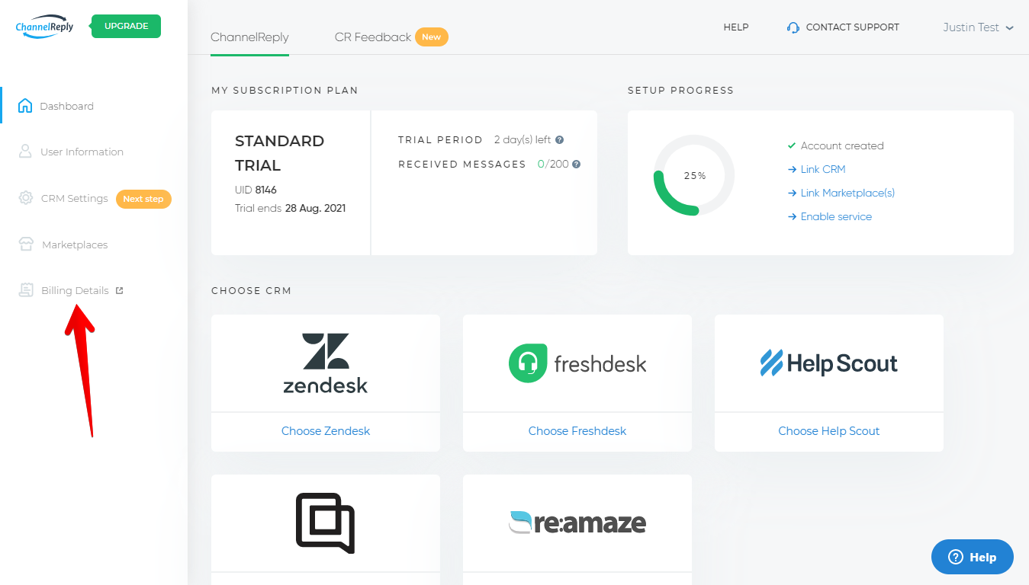Click help icon beside received messages count
Screen dimensions: 1029x585
pos(577,164)
